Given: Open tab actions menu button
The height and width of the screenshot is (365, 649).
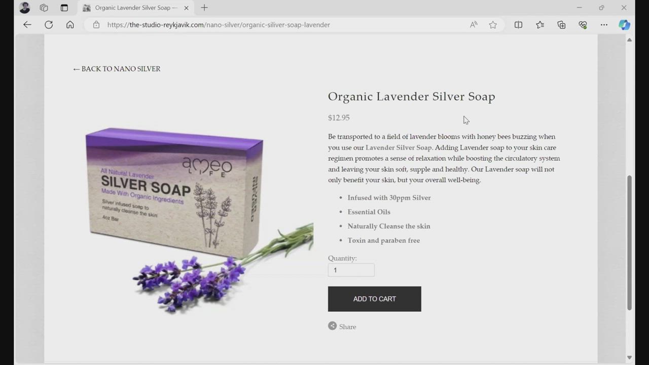Looking at the screenshot, I should tap(64, 8).
